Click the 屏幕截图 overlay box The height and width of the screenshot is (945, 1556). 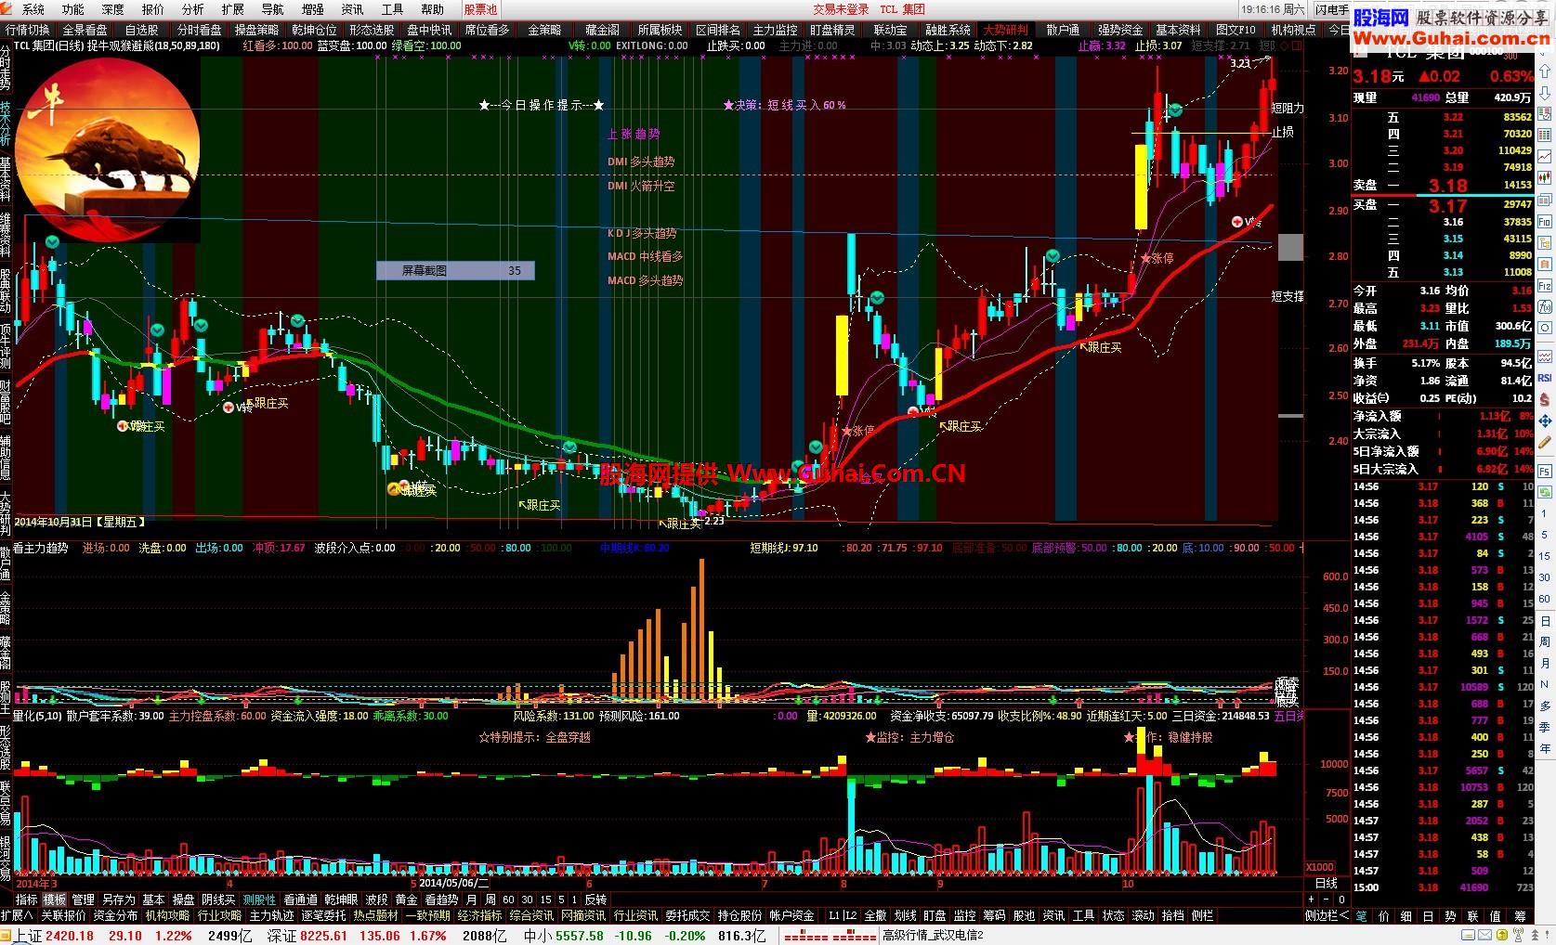455,270
